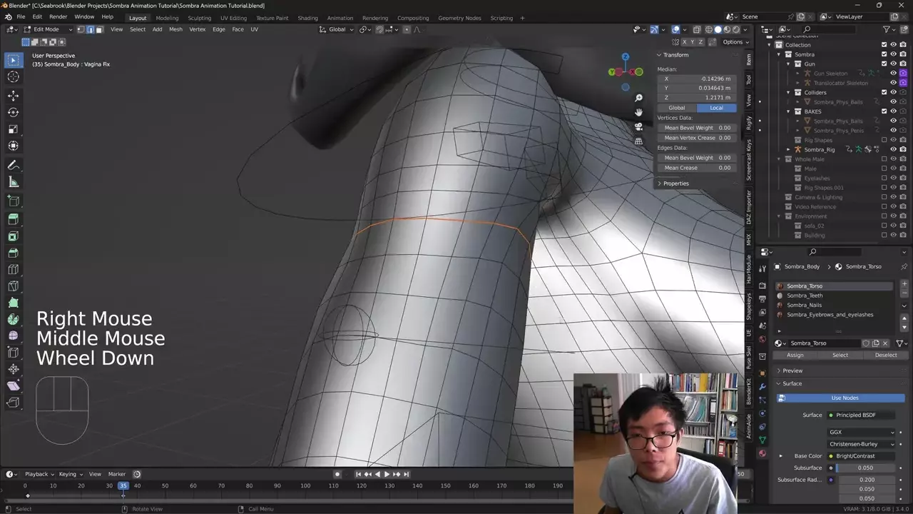Click the Assign material button
This screenshot has height=514, width=913.
click(x=795, y=355)
